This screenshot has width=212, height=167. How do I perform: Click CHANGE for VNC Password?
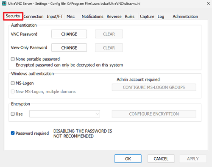(69, 34)
